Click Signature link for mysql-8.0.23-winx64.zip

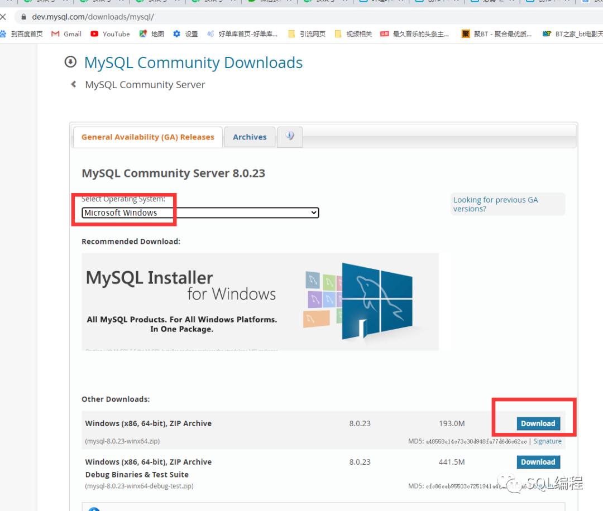[x=547, y=441]
